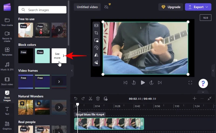The image size is (216, 133).
Task: Open Graphics tab in sidebar
Action: tap(7, 125)
